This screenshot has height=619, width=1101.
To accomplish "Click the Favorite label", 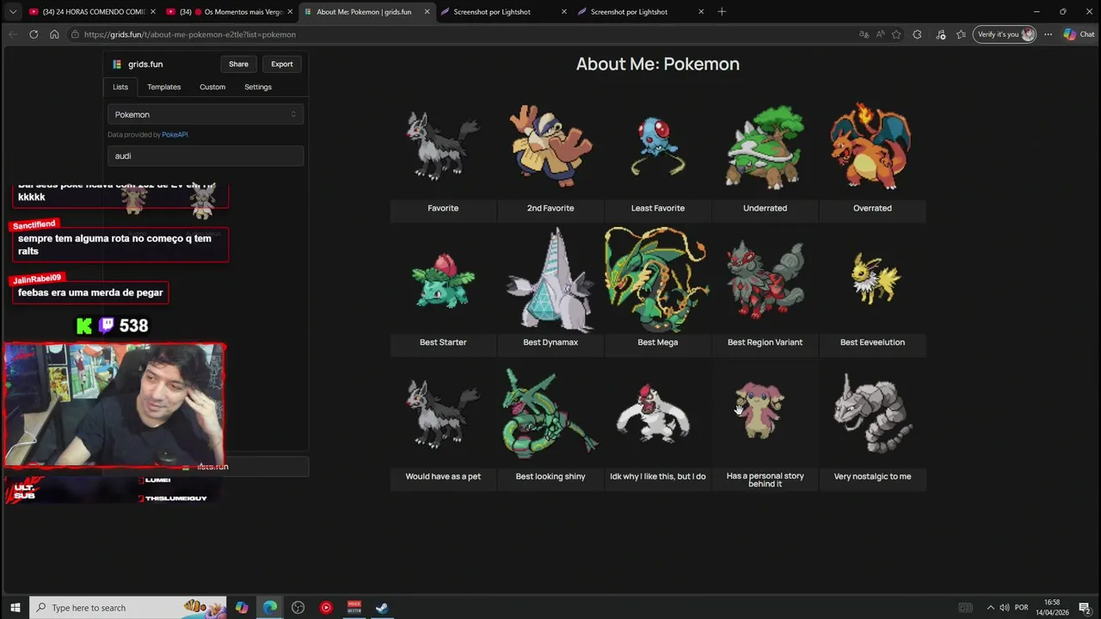I will coord(443,208).
